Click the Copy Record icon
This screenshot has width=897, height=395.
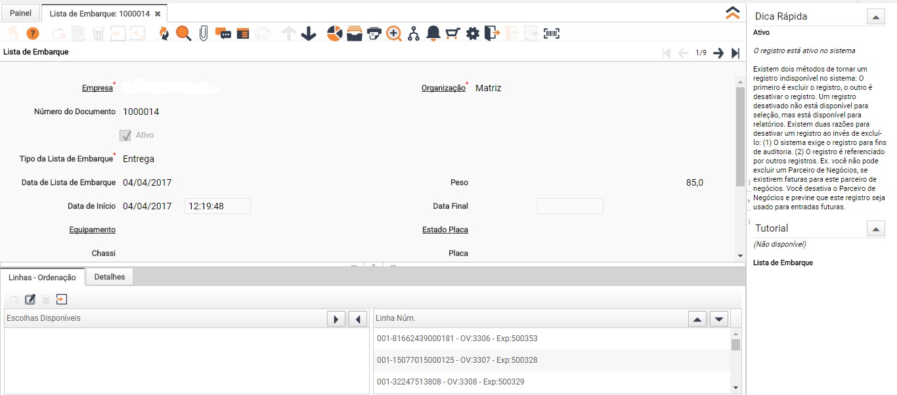[78, 33]
